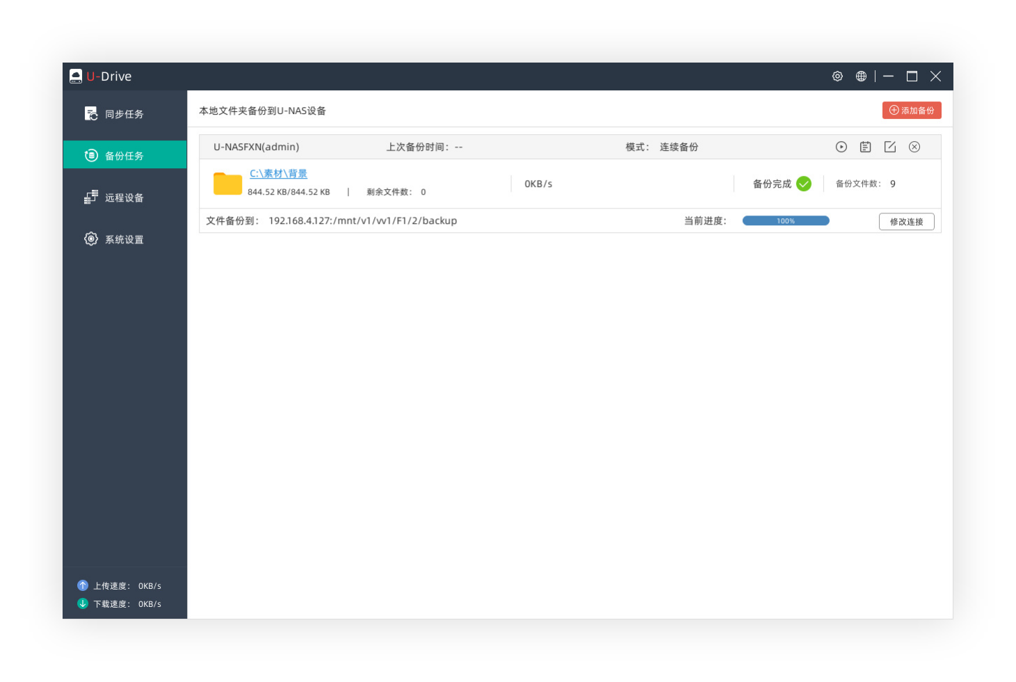Click the download speed arrow icon
Viewport: 1016px width, 682px height.
(x=83, y=603)
